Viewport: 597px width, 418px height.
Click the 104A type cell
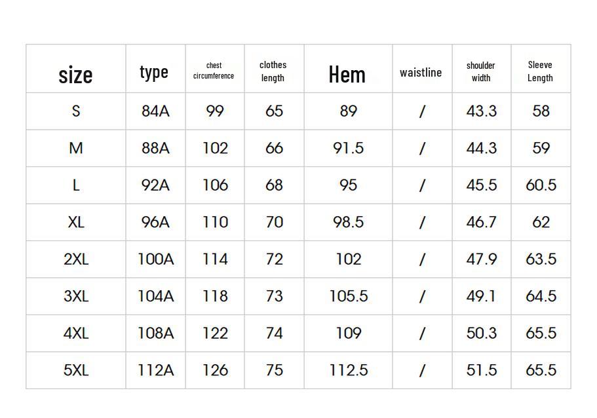point(155,296)
